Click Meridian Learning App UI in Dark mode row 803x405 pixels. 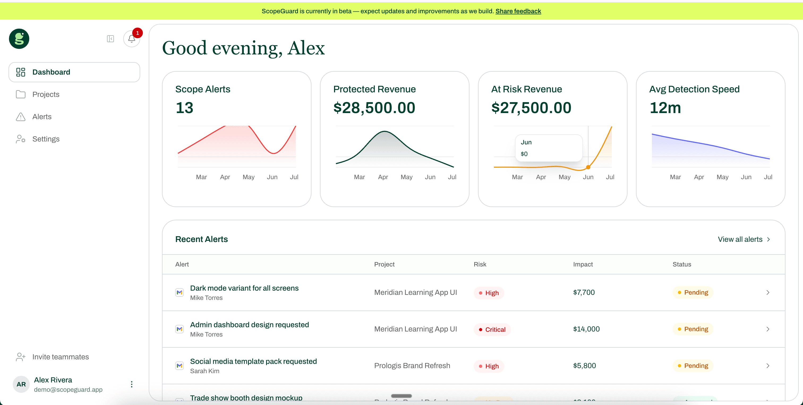pyautogui.click(x=416, y=292)
